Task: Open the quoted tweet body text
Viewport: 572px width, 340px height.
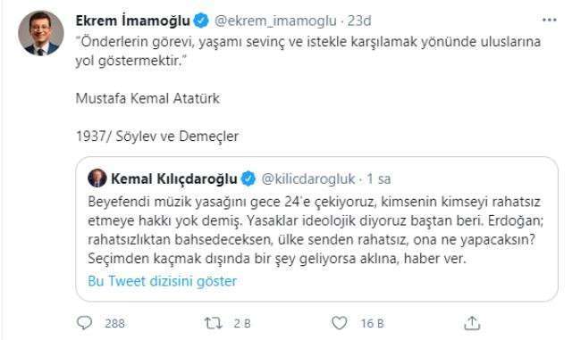Action: [315, 230]
